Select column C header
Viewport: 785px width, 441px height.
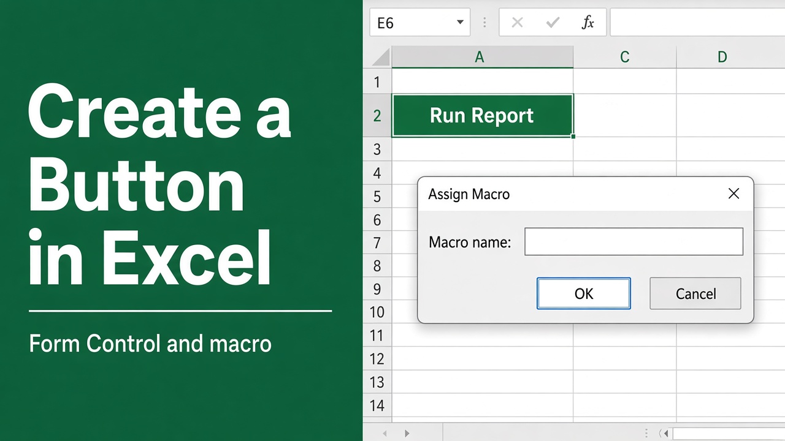[624, 57]
